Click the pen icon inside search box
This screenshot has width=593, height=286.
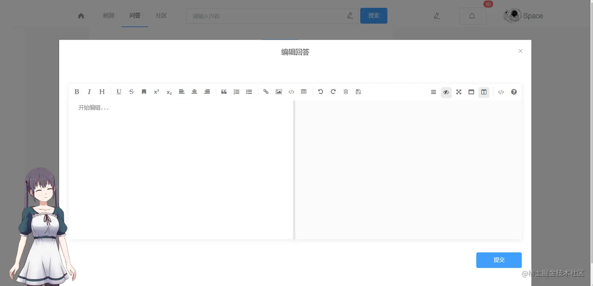click(x=350, y=16)
